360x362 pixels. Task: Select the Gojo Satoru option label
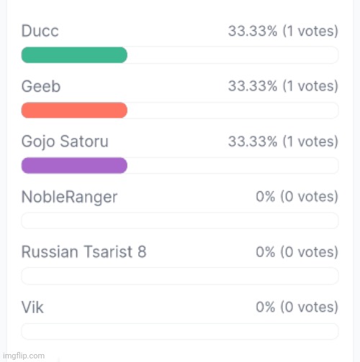click(65, 141)
